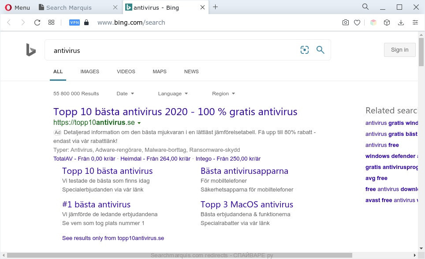Switch to the MAPS tab

click(160, 71)
